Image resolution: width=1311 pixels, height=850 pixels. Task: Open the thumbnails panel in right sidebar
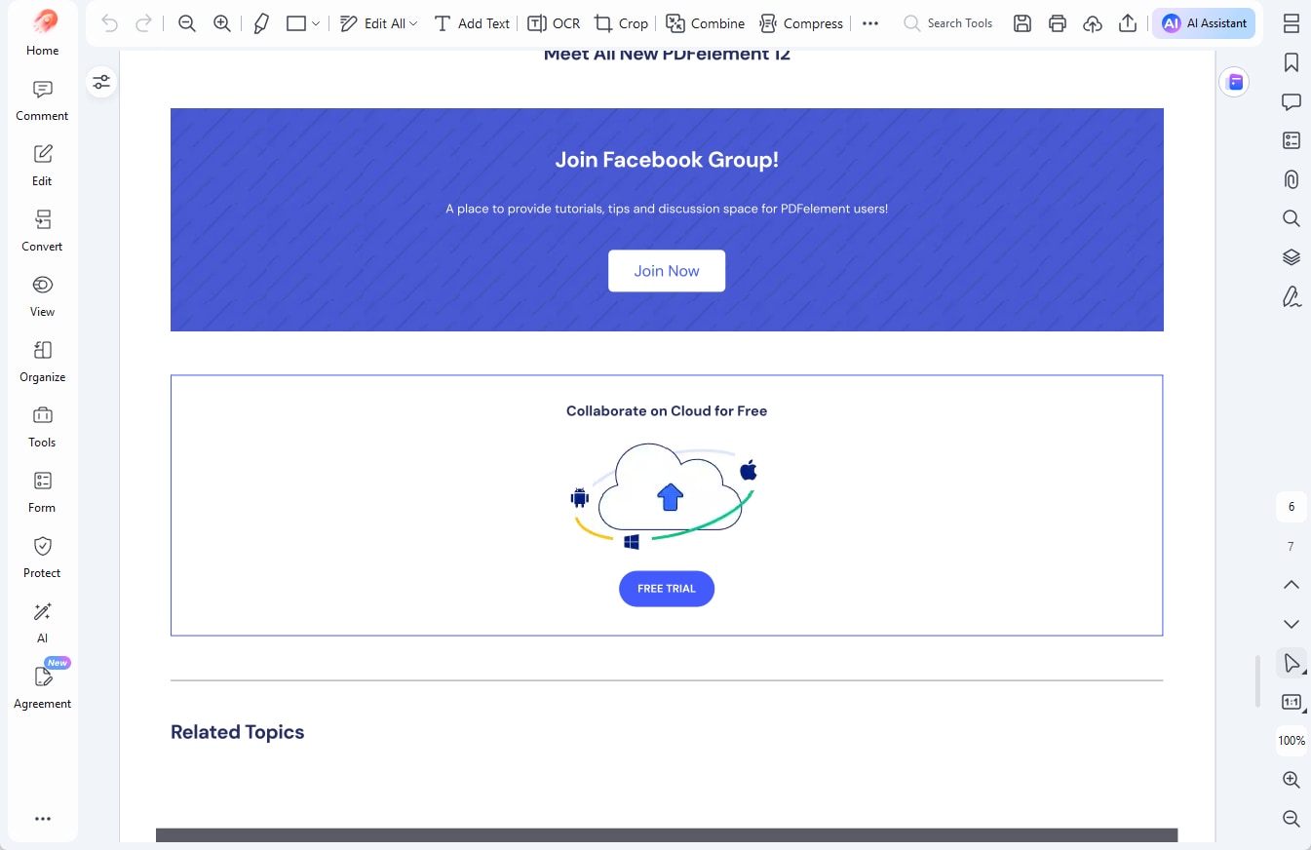(x=1292, y=23)
